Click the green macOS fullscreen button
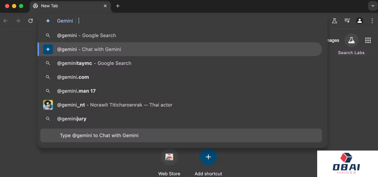Screen dimensions: 378x177 tap(21, 6)
